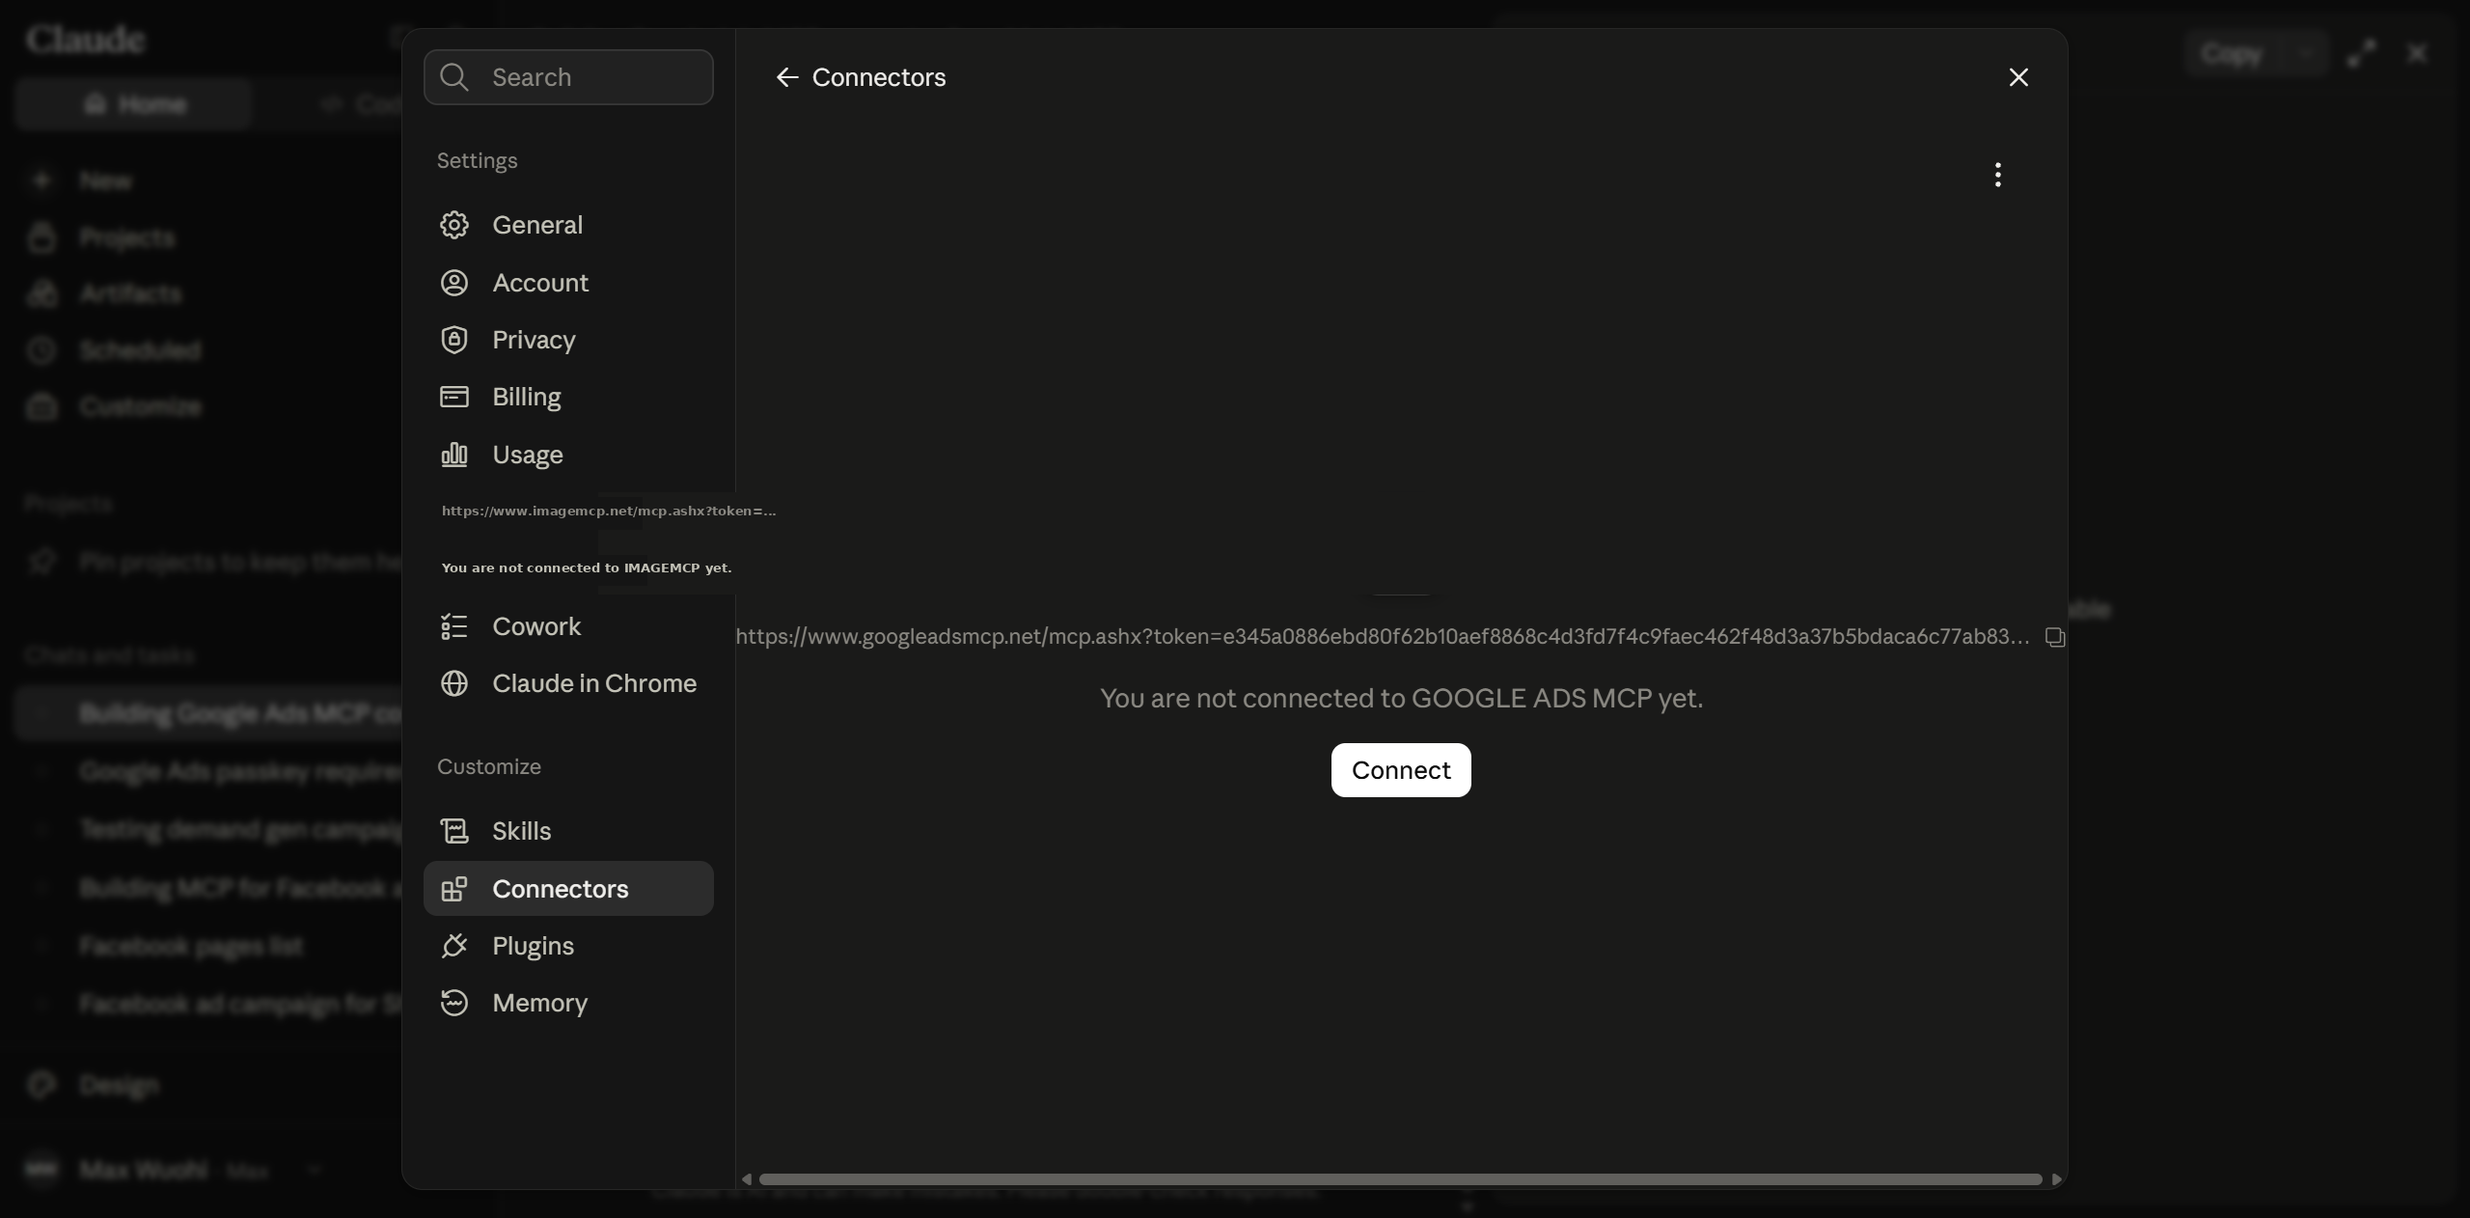Click Copy button in the background window
Image resolution: width=2470 pixels, height=1218 pixels.
pyautogui.click(x=2231, y=53)
